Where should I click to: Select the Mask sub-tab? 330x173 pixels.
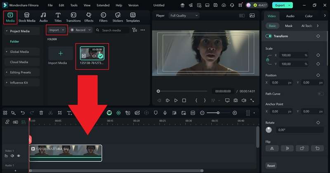point(288,26)
